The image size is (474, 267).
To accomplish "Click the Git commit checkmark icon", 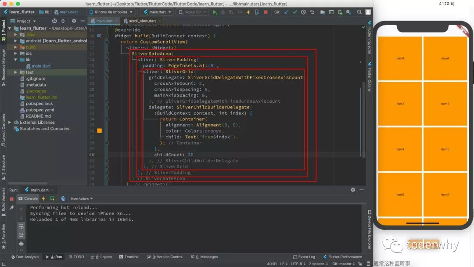I will point(295,12).
